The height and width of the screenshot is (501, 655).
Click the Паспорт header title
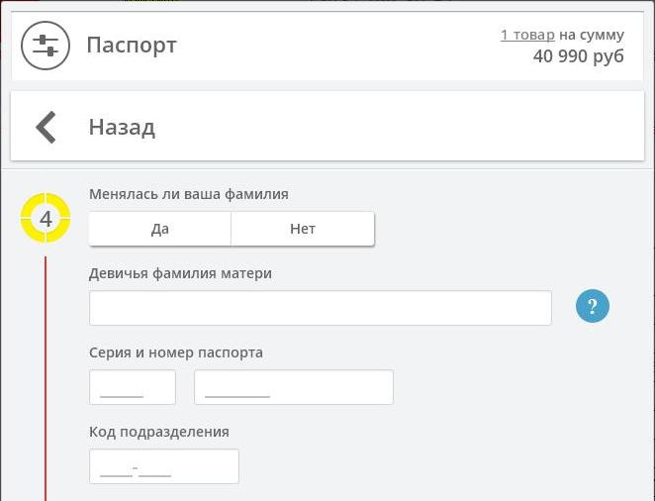pos(132,46)
